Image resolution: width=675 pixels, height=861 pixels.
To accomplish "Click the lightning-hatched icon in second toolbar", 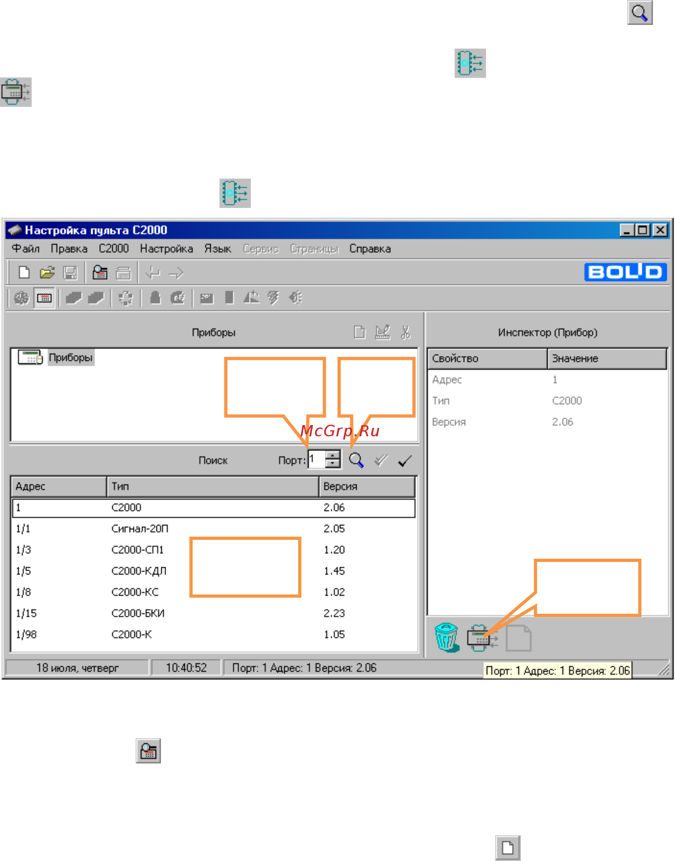I will pyautogui.click(x=273, y=298).
